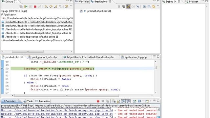
Task: Open the dev.bello-e-bella.de browser editor tab
Action: tap(91, 57)
